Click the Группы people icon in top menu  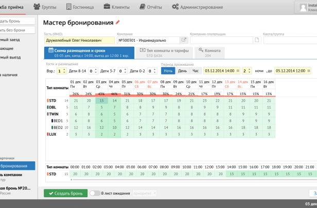tap(37, 7)
